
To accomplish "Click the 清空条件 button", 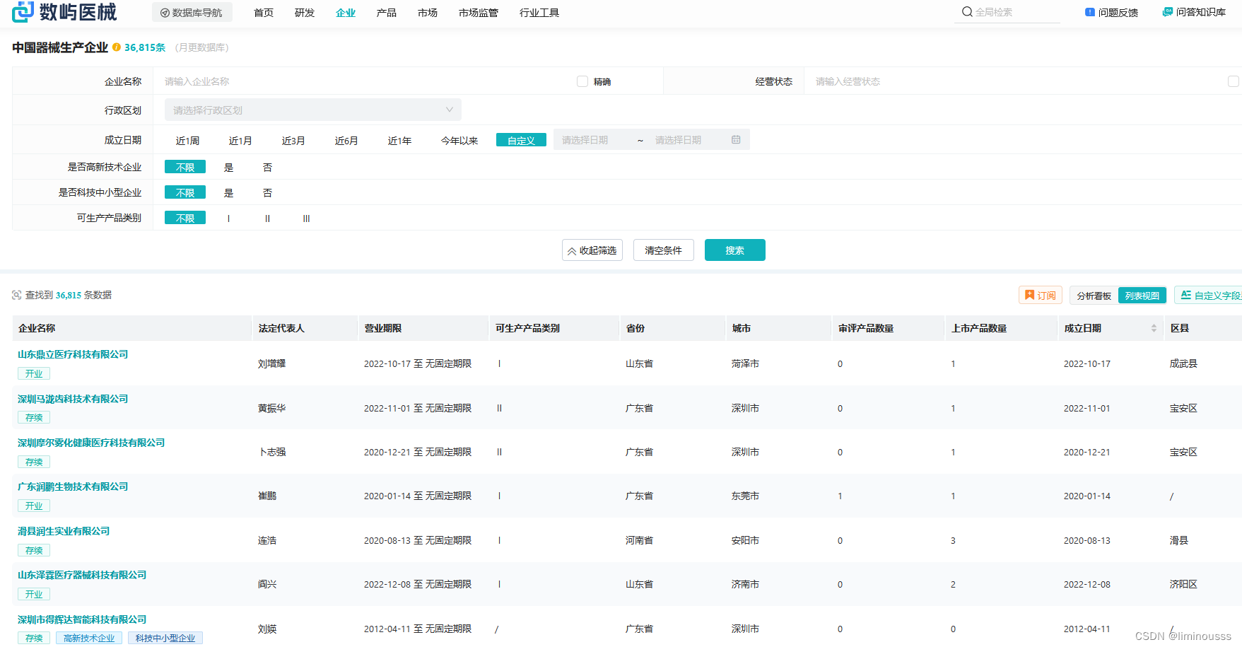I will (664, 250).
